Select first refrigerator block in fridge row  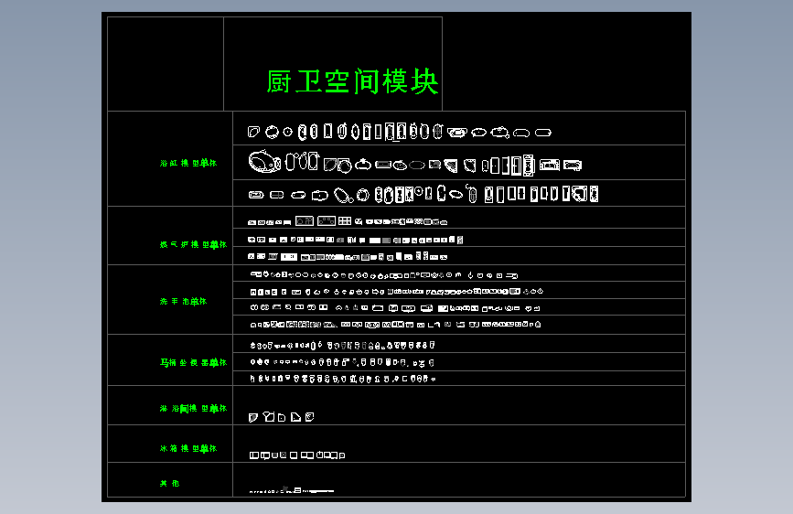point(254,455)
